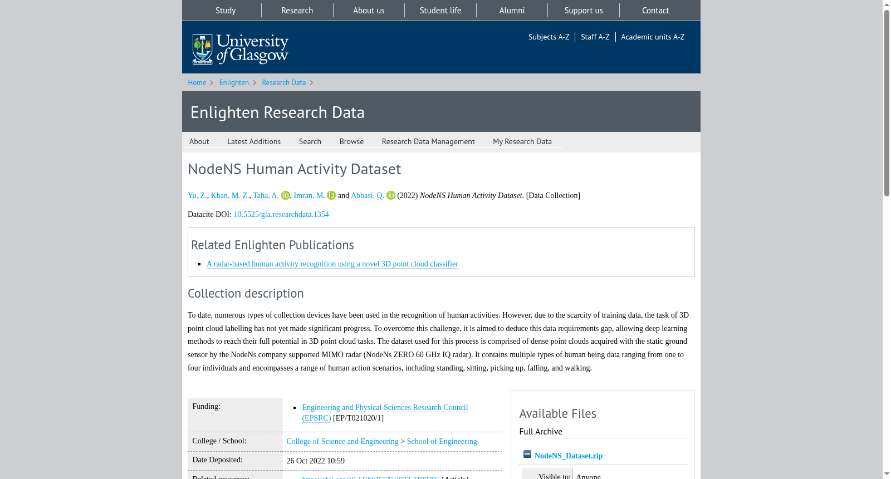Open the Latest Additions tab
Image resolution: width=891 pixels, height=479 pixels.
(254, 141)
